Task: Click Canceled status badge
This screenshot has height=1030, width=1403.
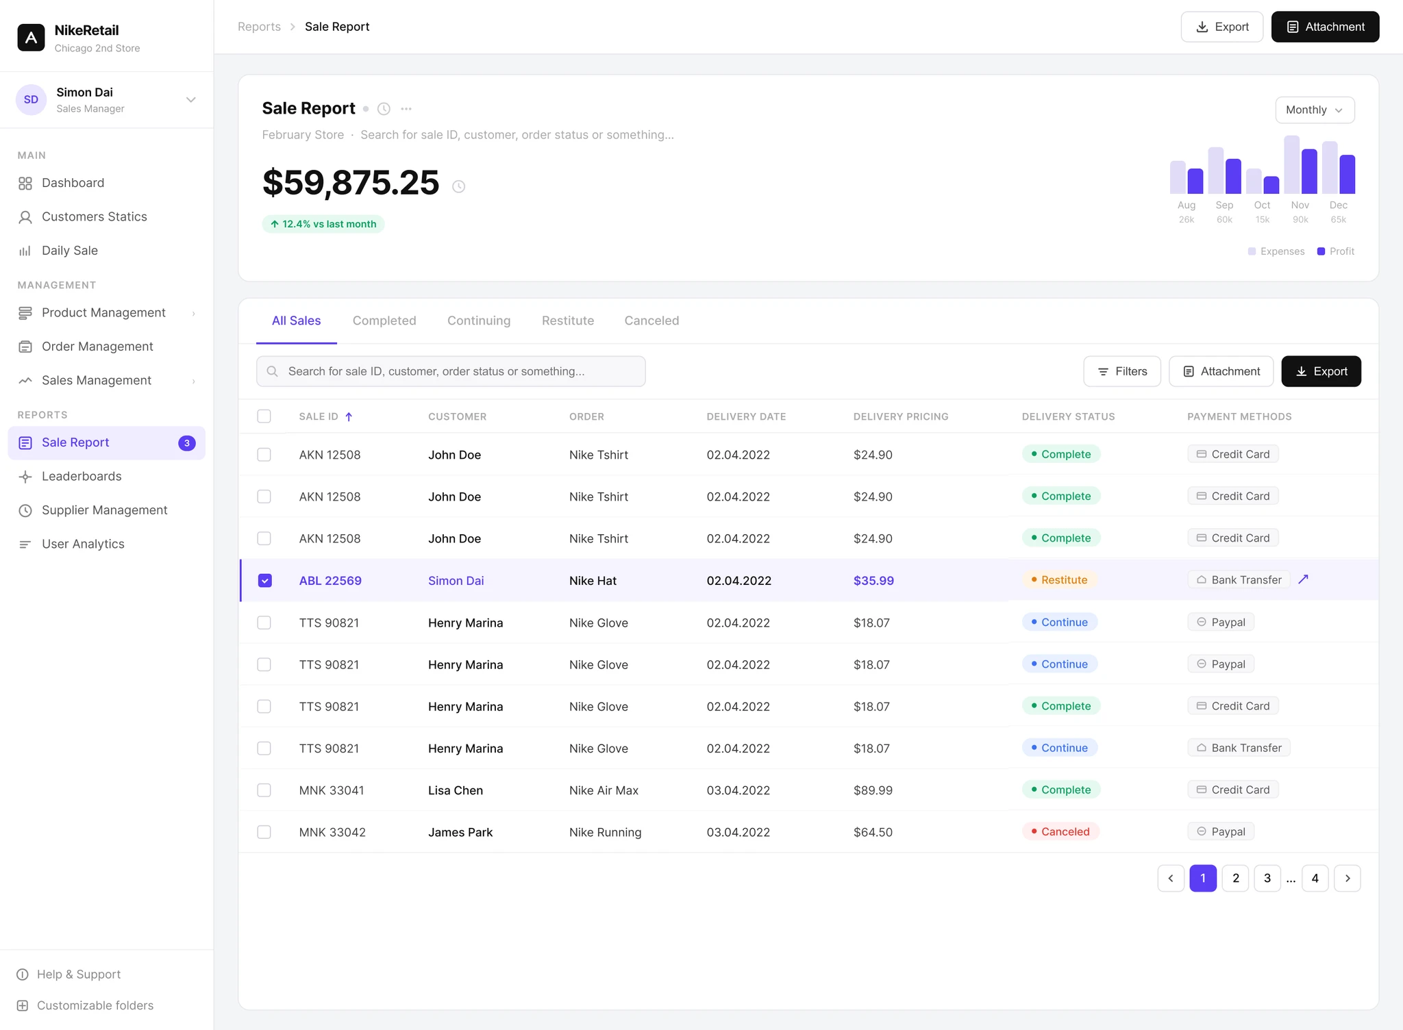Action: coord(1060,831)
